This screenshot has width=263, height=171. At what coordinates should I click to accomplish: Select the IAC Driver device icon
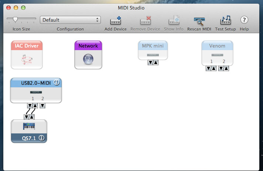coord(27,55)
